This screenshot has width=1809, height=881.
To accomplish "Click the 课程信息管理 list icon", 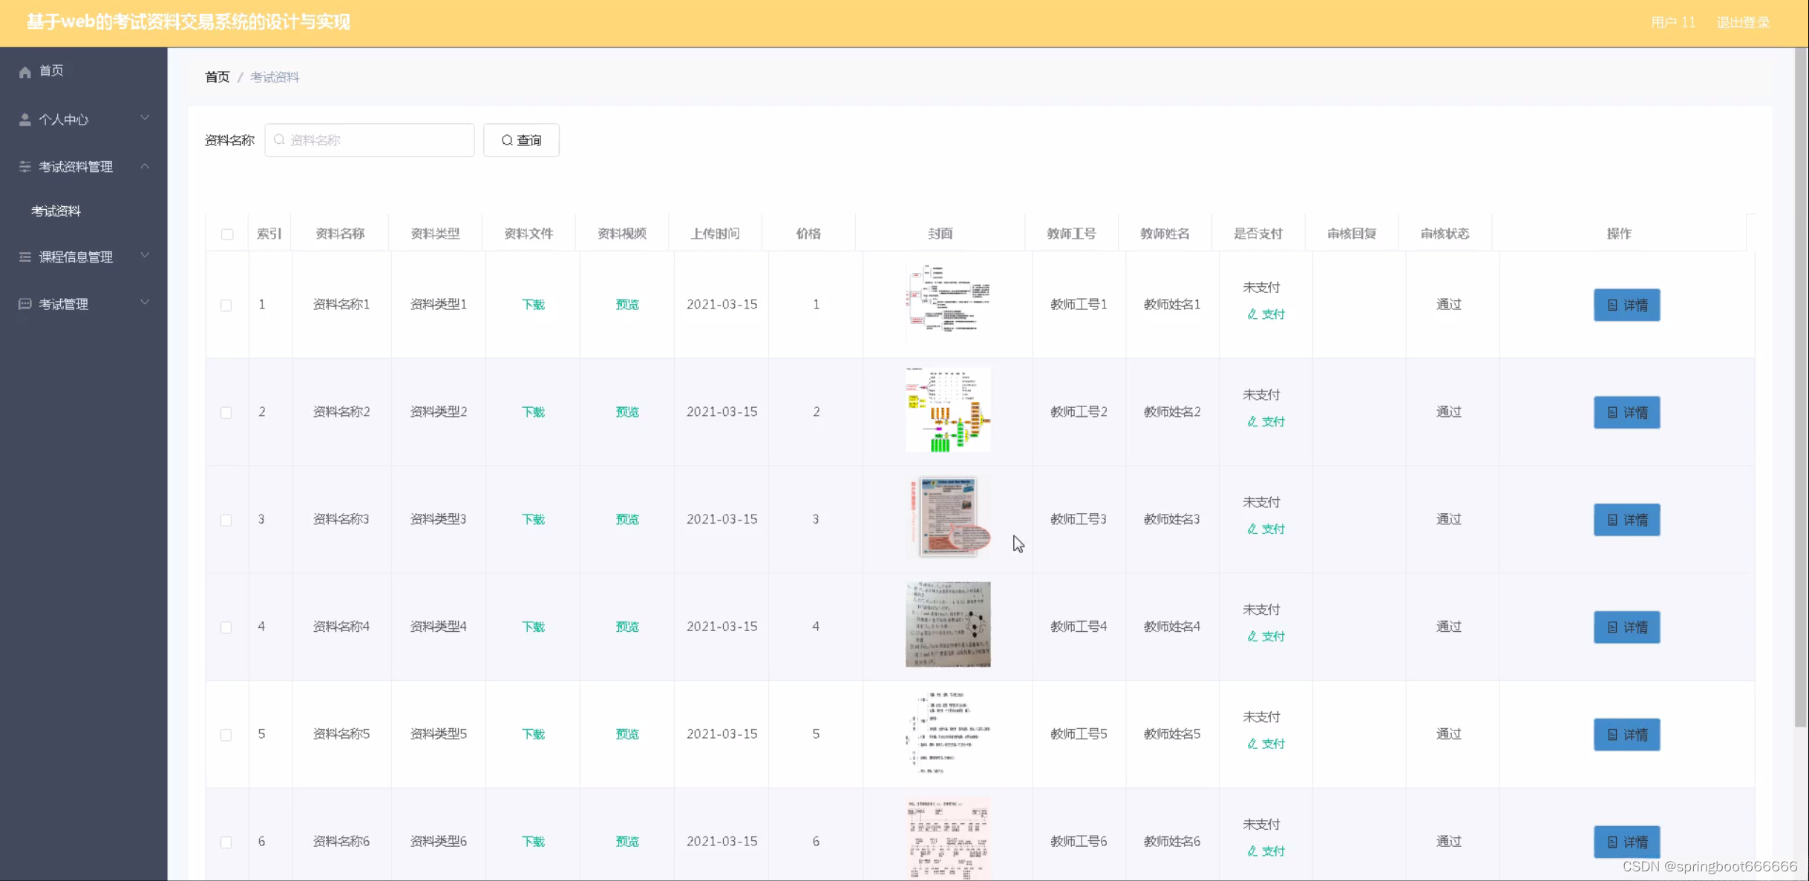I will pyautogui.click(x=25, y=257).
